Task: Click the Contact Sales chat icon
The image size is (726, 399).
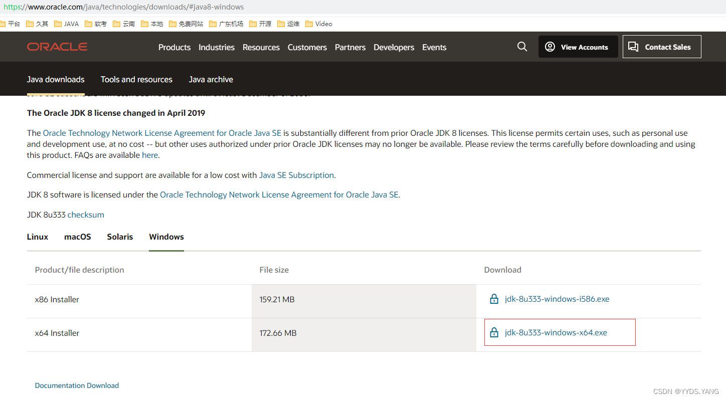Action: 633,47
